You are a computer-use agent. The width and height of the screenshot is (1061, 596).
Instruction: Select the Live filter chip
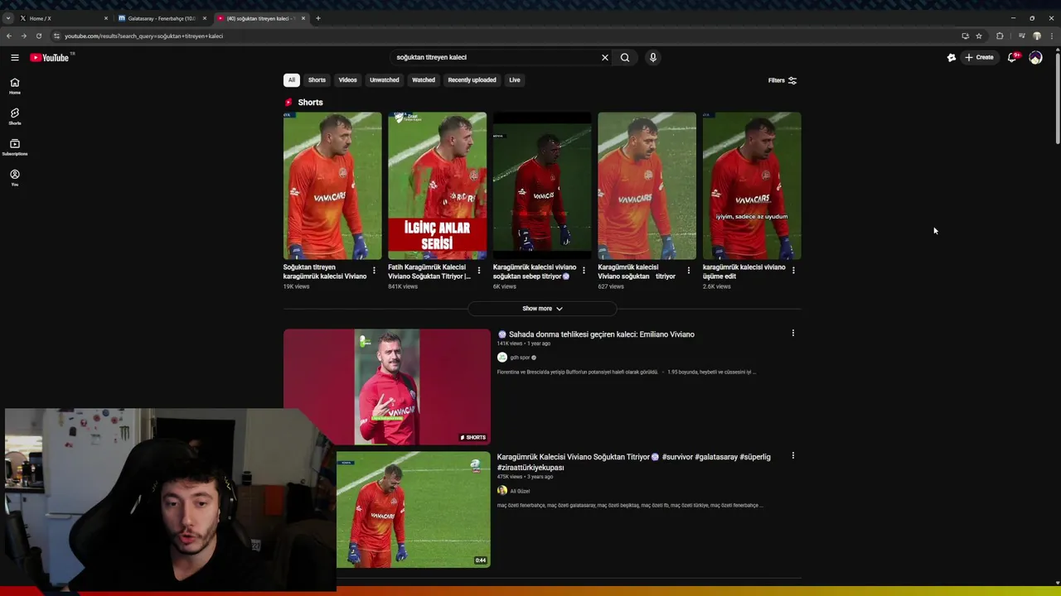tap(515, 80)
